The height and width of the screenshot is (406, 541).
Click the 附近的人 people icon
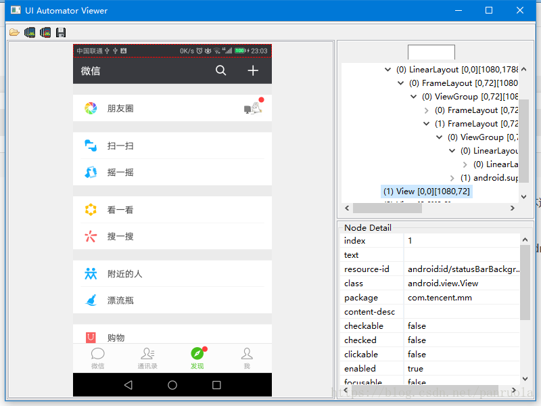tap(91, 274)
